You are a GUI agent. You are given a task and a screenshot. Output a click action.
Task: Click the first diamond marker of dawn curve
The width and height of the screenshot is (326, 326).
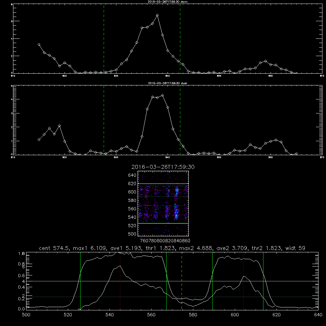(x=39, y=44)
